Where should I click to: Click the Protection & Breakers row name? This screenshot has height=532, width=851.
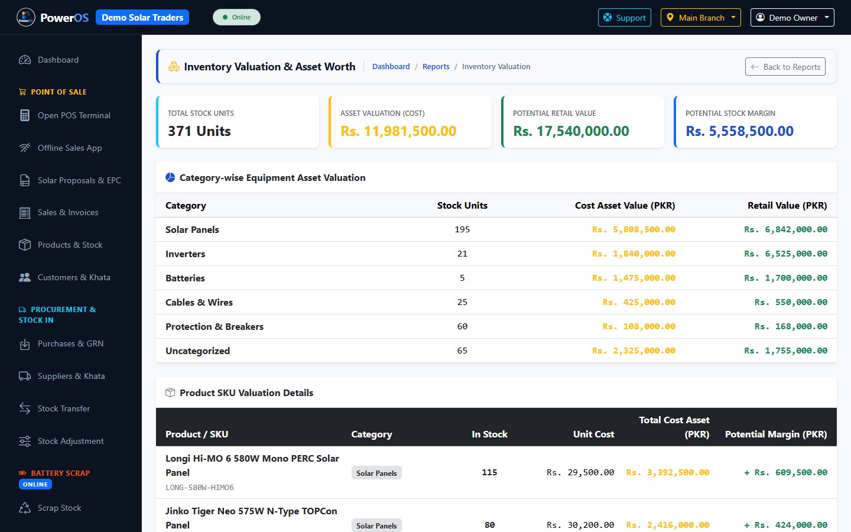(215, 326)
